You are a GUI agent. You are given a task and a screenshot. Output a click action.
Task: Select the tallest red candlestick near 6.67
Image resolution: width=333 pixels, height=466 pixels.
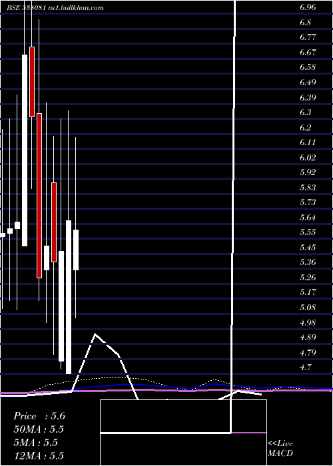(32, 82)
